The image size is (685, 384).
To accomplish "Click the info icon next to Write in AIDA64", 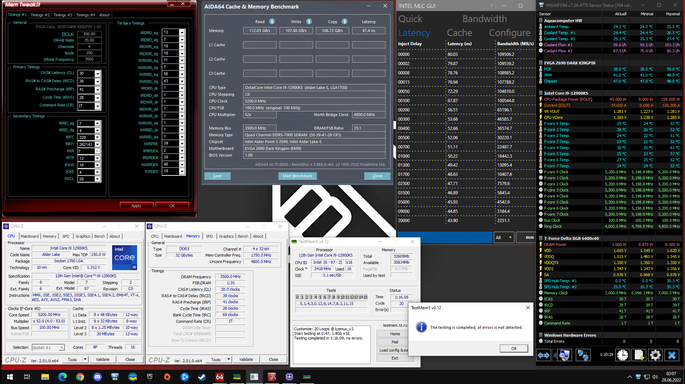I will point(309,22).
